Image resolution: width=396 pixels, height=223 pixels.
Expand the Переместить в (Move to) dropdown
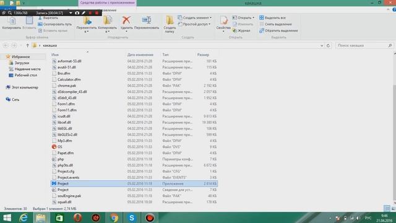[x=87, y=32]
